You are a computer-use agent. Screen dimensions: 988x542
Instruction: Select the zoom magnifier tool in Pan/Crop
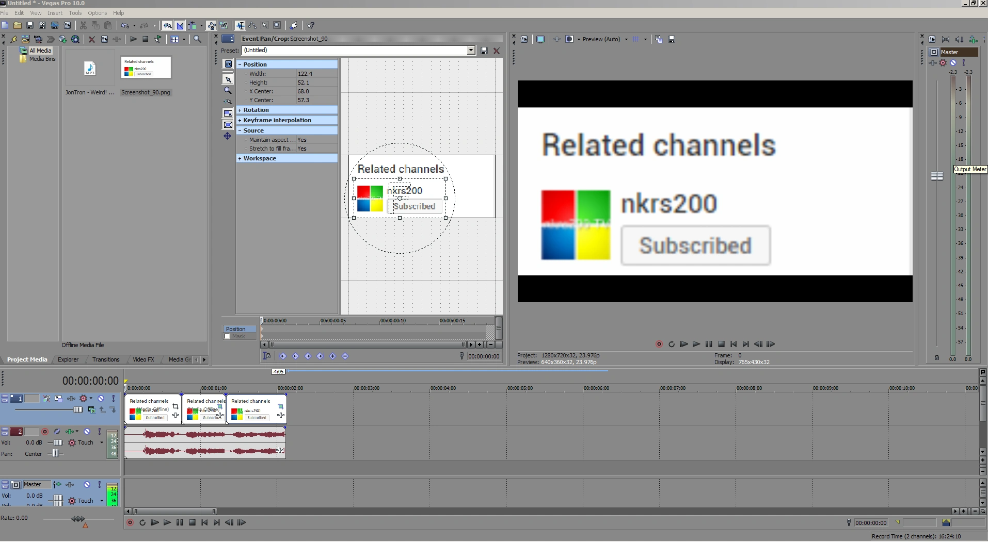coord(228,90)
